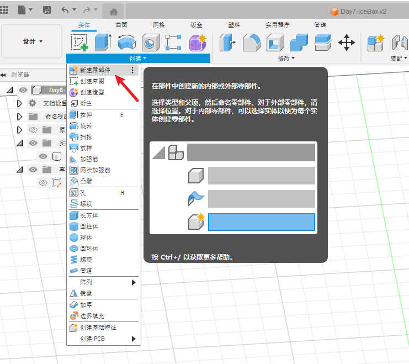The height and width of the screenshot is (364, 409).
Task: Click the Create Sketch icon in the toolbar
Action: pyautogui.click(x=79, y=43)
